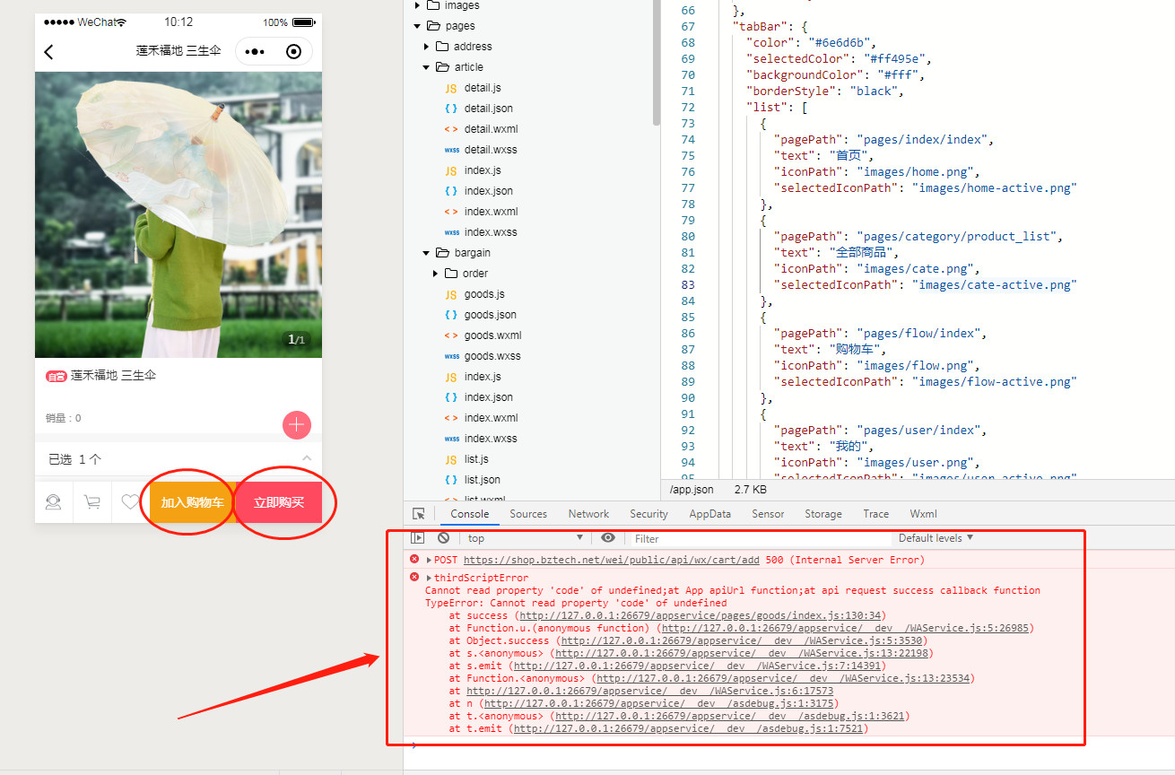Screen dimensions: 1175x775
Task: Open the cart/add POST request URL link
Action: (612, 560)
